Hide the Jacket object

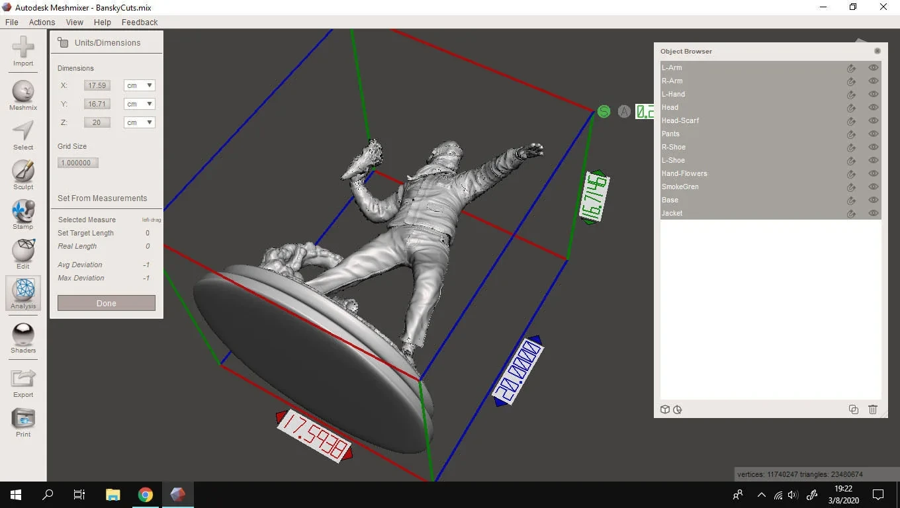[873, 213]
